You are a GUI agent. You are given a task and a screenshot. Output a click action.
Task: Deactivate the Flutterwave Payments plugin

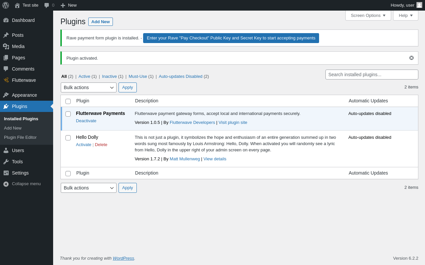pyautogui.click(x=86, y=121)
